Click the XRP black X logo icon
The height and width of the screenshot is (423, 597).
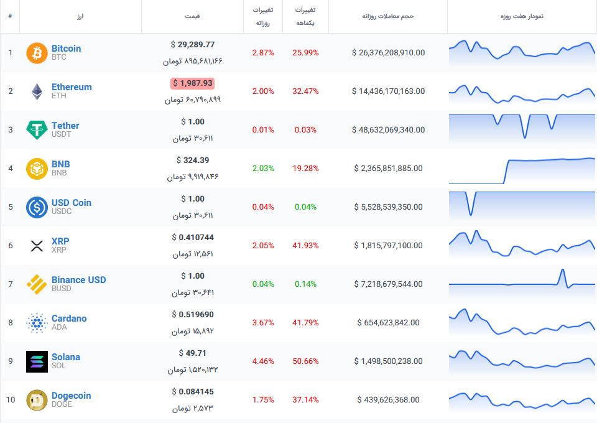pyautogui.click(x=37, y=246)
